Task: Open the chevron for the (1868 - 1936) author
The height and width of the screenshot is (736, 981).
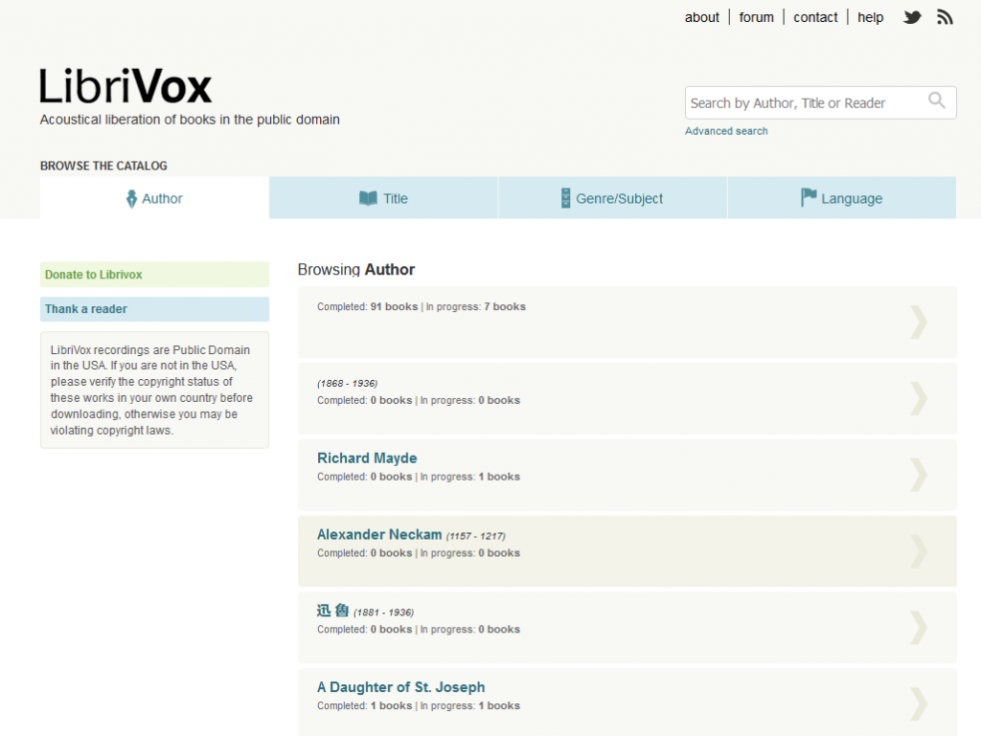Action: click(x=919, y=398)
